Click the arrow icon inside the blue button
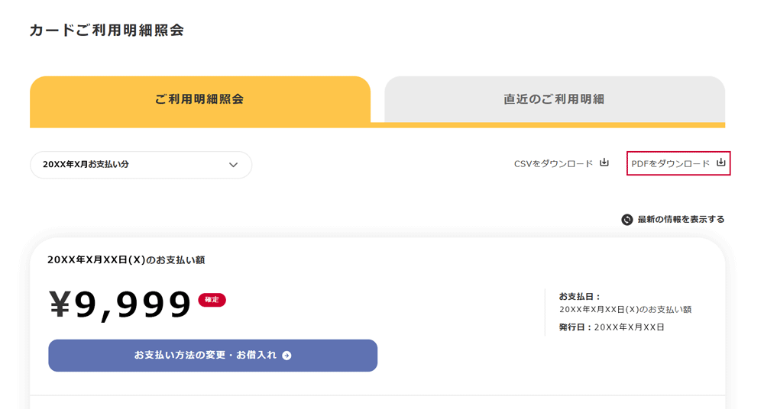Image resolution: width=764 pixels, height=409 pixels. (286, 356)
